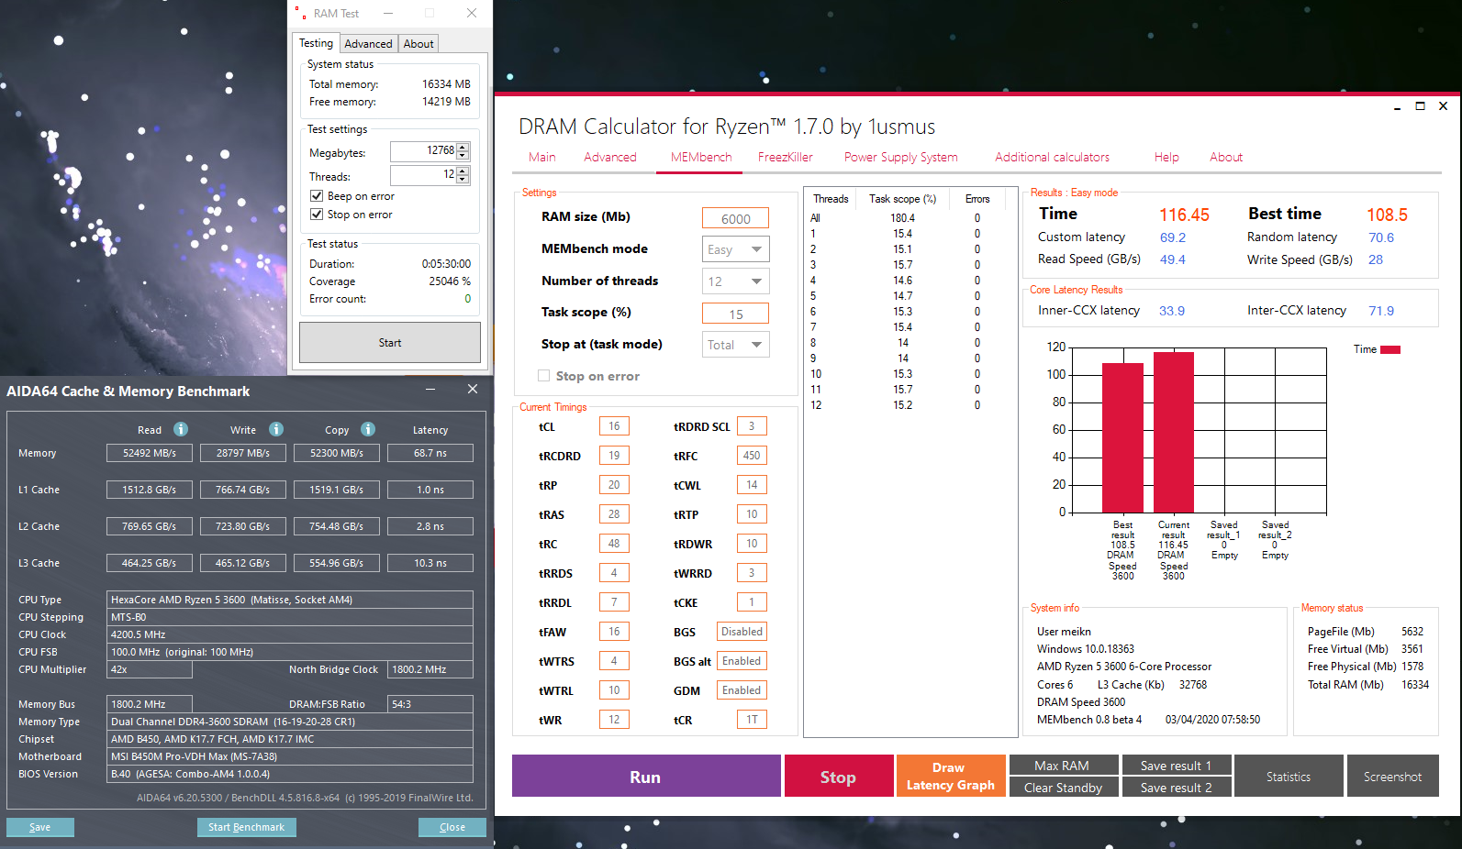Viewport: 1462px width, 849px height.
Task: Open the FreezKiller tab
Action: click(786, 157)
